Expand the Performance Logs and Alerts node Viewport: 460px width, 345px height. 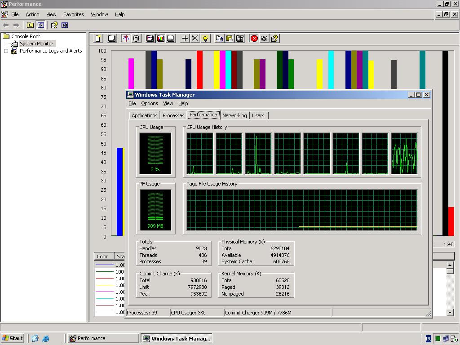(x=6, y=51)
